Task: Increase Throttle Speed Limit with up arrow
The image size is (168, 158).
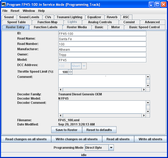Action: click(70, 71)
